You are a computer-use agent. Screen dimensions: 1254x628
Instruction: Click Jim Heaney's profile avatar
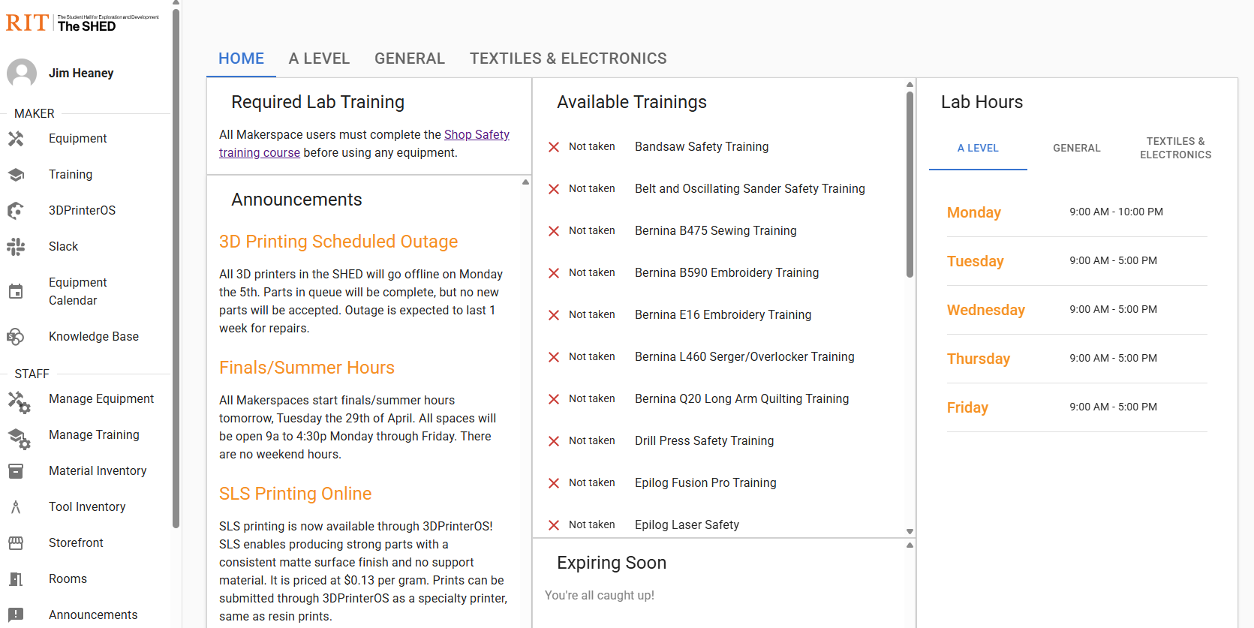(22, 74)
